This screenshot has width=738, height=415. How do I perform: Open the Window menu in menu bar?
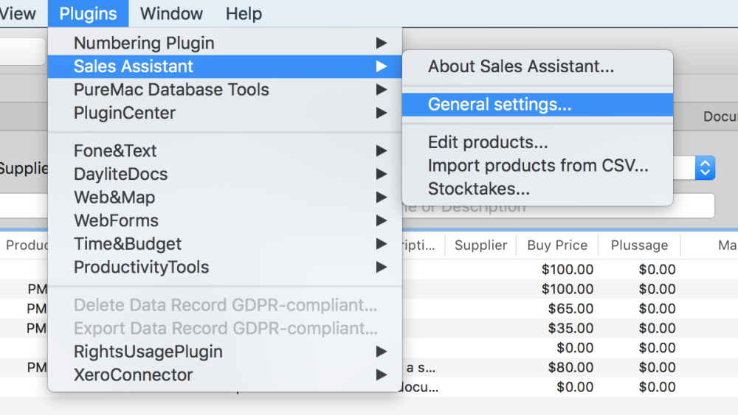click(x=170, y=13)
